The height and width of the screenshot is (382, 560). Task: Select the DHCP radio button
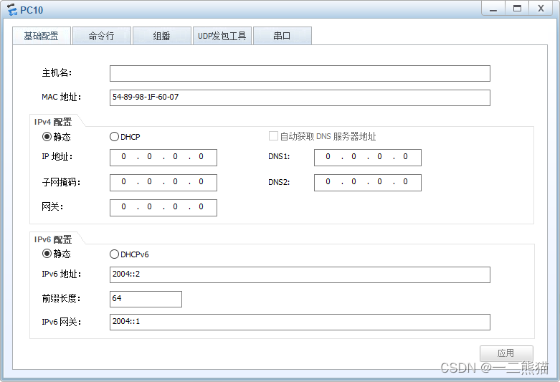(114, 136)
